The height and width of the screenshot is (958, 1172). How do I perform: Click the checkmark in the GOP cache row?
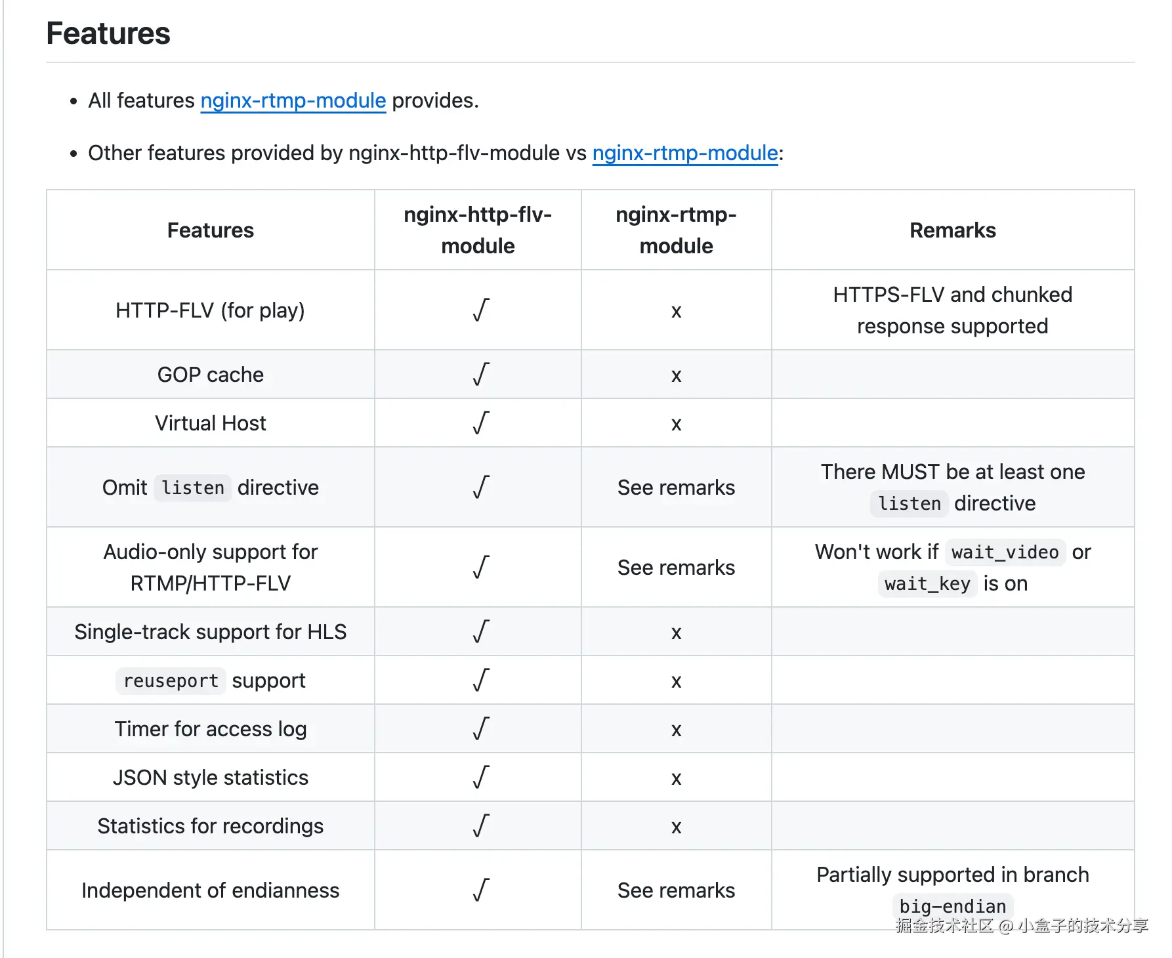(480, 375)
